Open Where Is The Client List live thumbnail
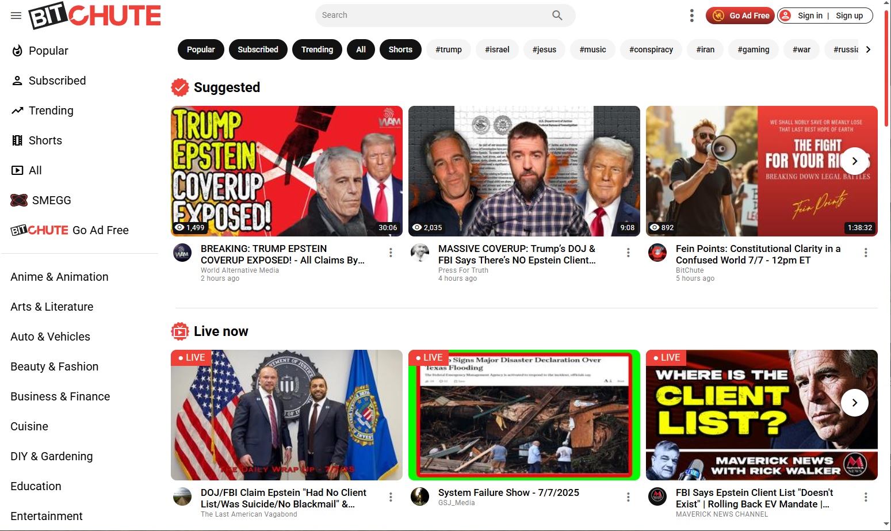The width and height of the screenshot is (891, 531). click(x=762, y=415)
